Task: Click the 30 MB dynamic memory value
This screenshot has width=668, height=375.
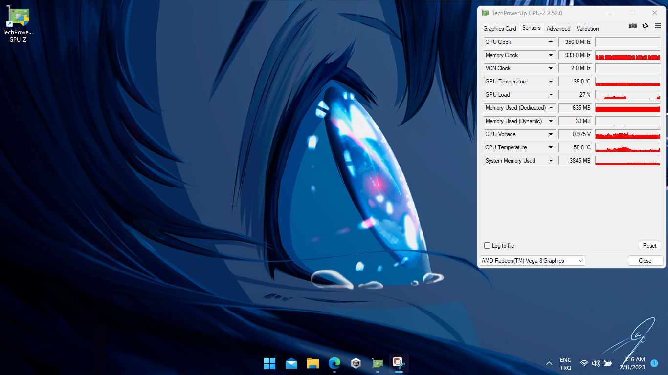Action: point(576,121)
